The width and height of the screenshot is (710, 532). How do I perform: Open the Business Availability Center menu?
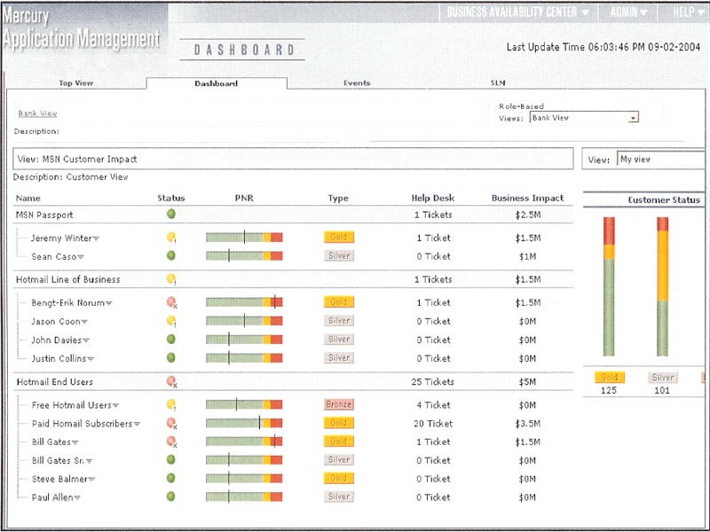[518, 12]
